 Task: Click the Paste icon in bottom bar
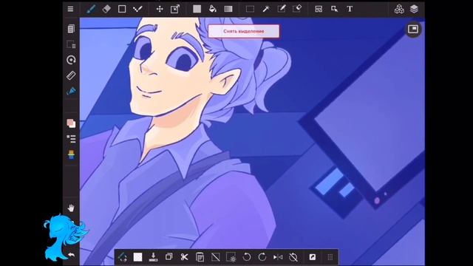200,257
